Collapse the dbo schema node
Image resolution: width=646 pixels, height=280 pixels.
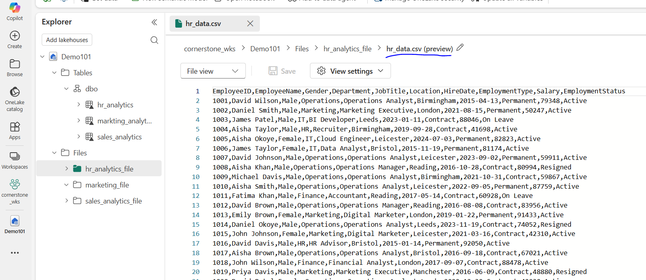(x=67, y=89)
